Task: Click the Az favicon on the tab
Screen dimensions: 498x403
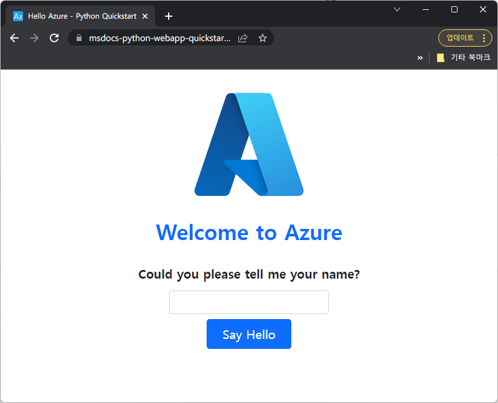Action: pyautogui.click(x=18, y=16)
